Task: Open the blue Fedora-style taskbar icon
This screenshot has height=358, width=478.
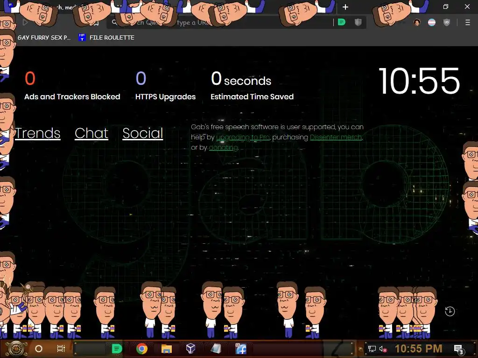Action: pyautogui.click(x=241, y=349)
